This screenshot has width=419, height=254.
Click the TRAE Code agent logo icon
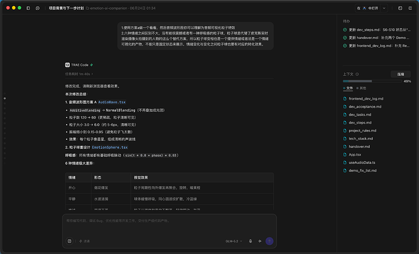pos(67,64)
